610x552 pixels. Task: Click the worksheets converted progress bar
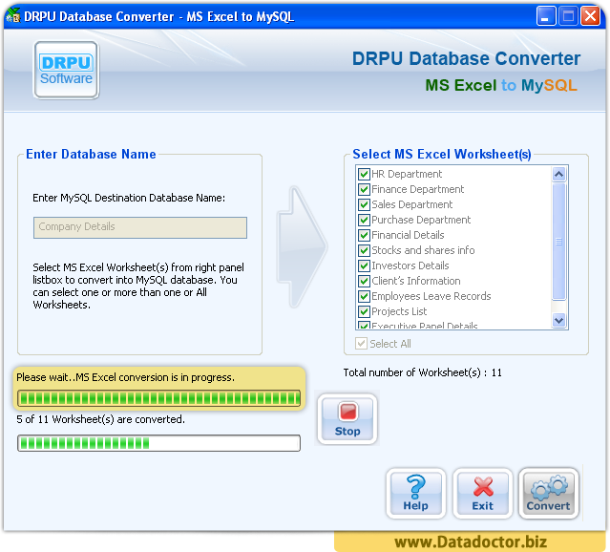pos(158,443)
